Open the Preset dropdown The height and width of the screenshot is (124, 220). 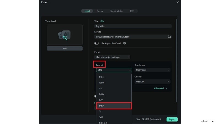coord(113,57)
